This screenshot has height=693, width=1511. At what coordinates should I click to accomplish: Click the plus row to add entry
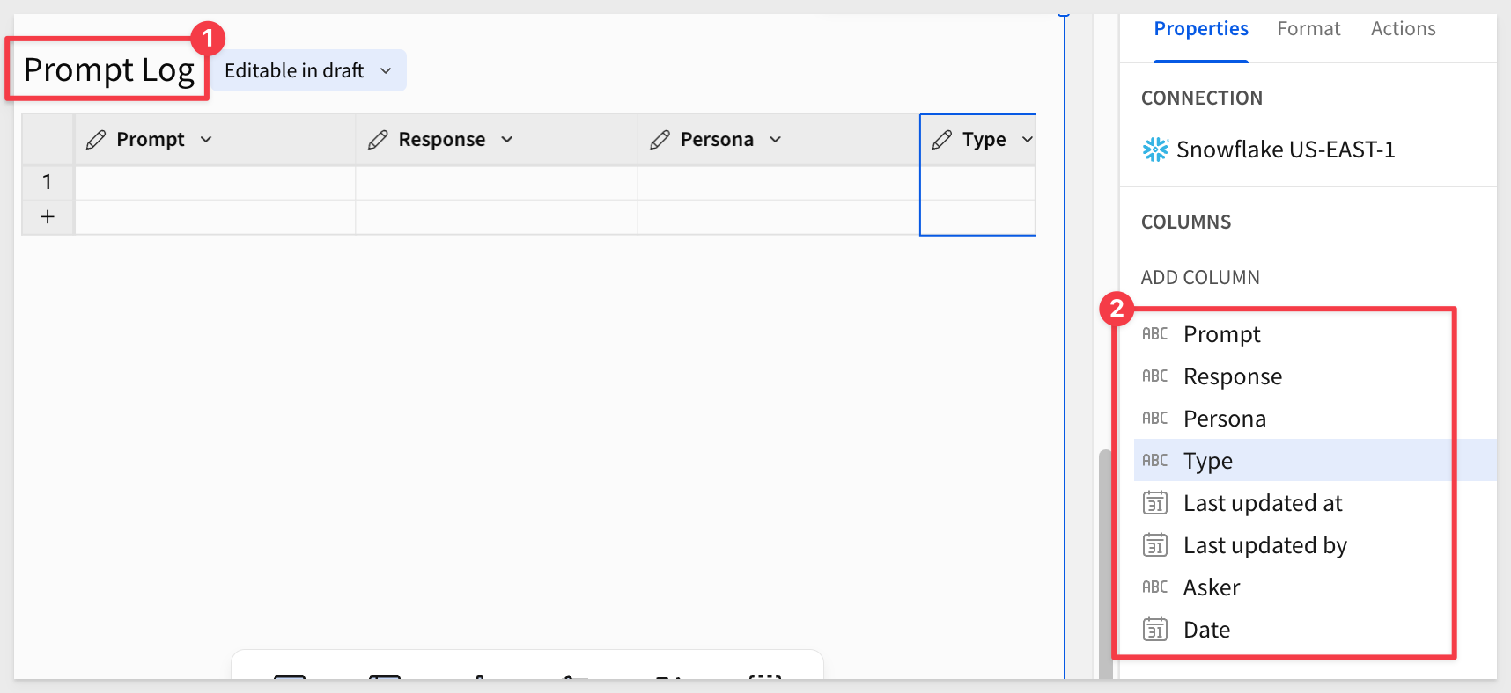[x=48, y=217]
